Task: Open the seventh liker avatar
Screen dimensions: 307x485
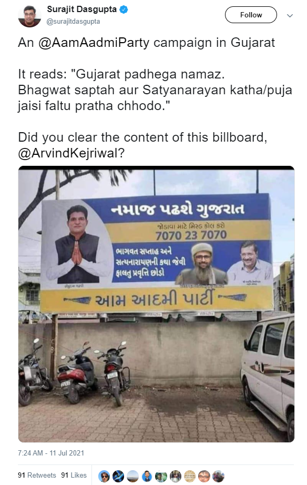Action: pyautogui.click(x=190, y=476)
